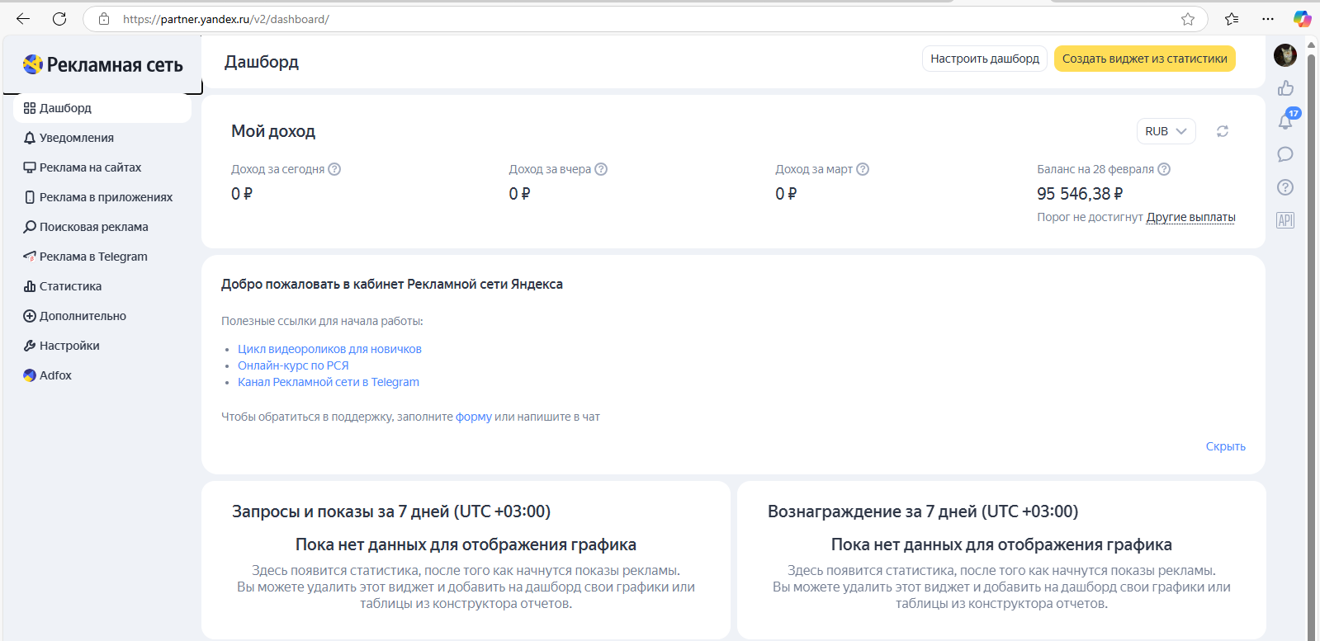Expand Дополнительно in the sidebar

[102, 316]
